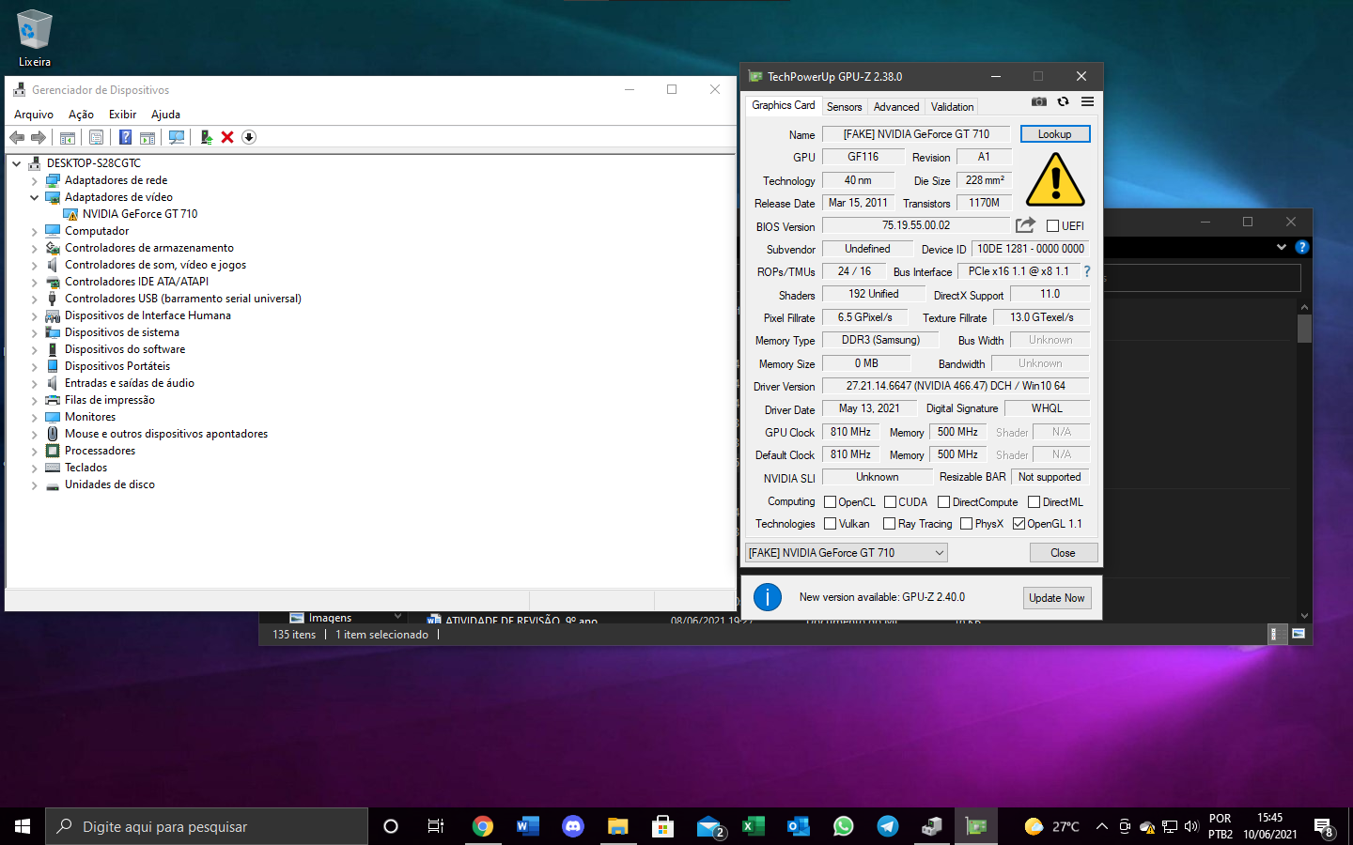1353x845 pixels.
Task: Open File Explorer from the taskbar
Action: click(617, 826)
